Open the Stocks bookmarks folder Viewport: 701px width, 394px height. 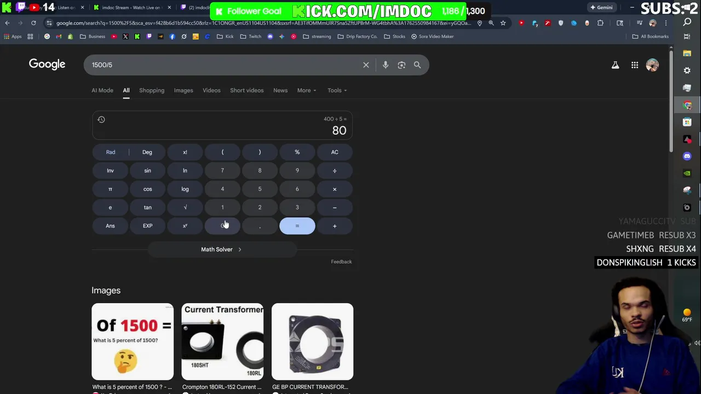395,37
